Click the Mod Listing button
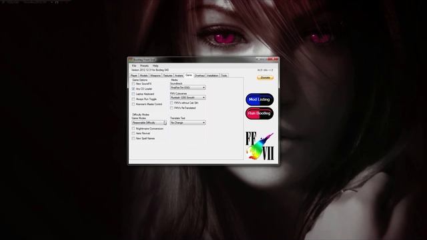Image resolution: width=427 pixels, height=240 pixels. click(x=260, y=99)
